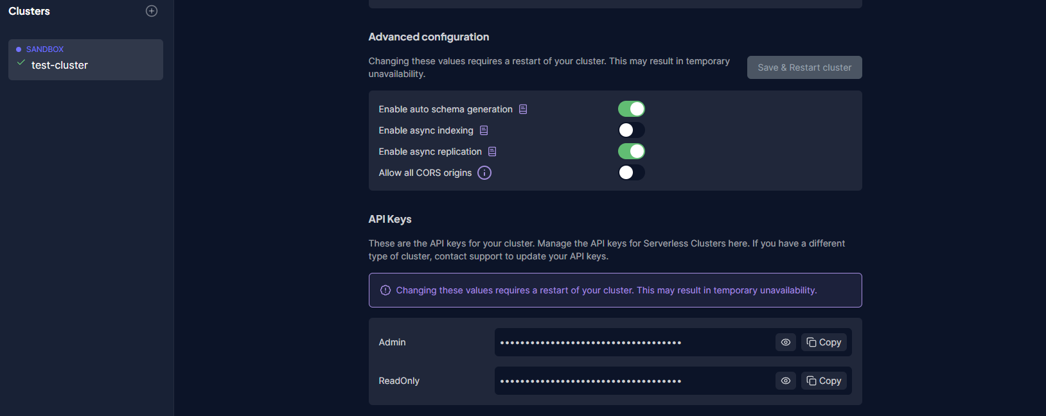1046x416 pixels.
Task: Click the warning icon in restart notice
Action: 386,290
